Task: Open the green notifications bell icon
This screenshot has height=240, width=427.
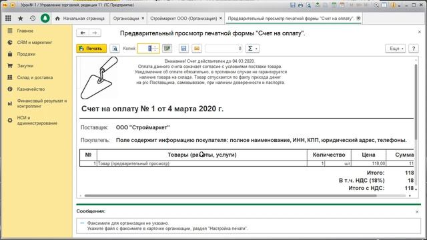Action: pos(45,18)
